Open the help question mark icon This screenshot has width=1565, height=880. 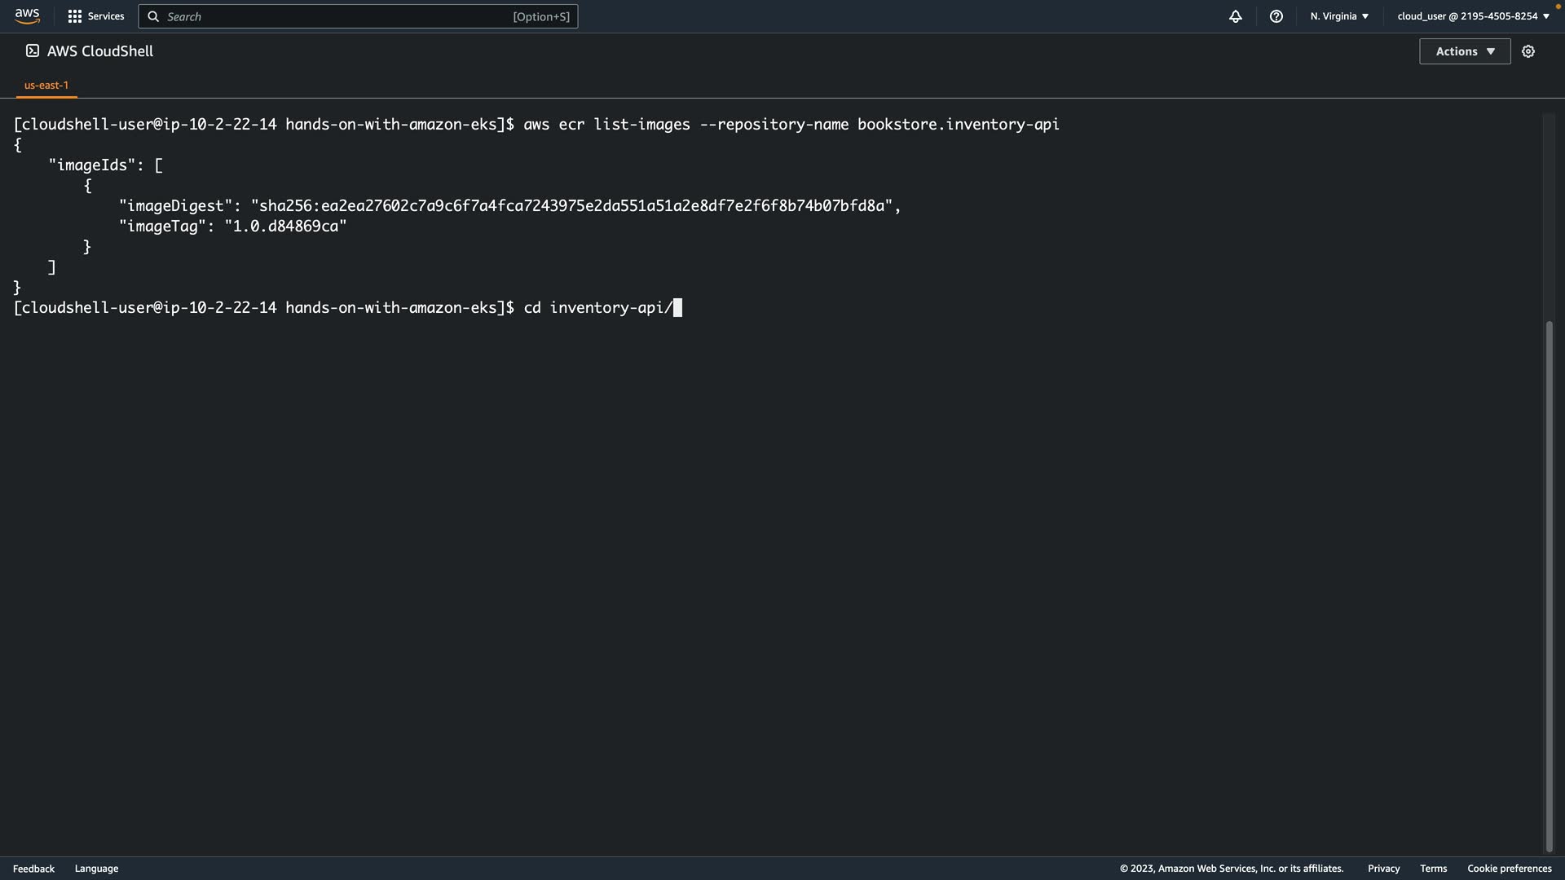[1276, 16]
